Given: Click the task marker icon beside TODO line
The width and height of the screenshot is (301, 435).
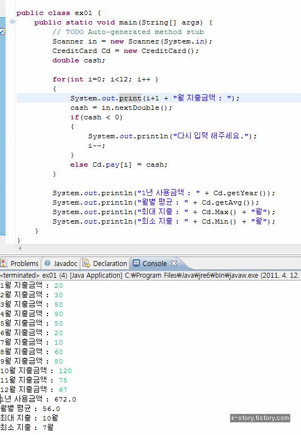Looking at the screenshot, I should pos(2,32).
